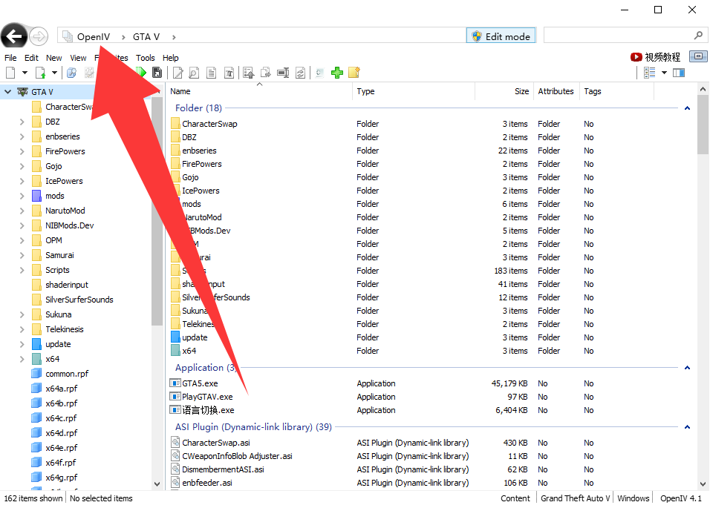Click the magnifier search-archive toolbar icon

click(x=71, y=73)
